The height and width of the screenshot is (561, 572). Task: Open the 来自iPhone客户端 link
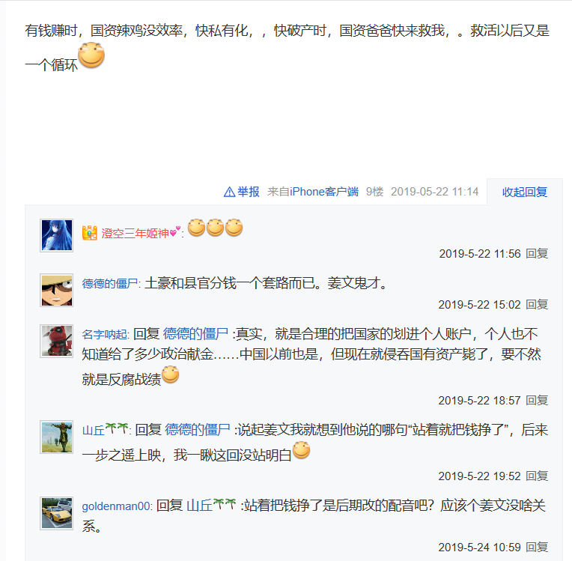tap(313, 192)
